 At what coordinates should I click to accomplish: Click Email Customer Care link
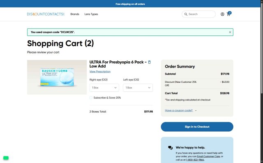point(208,156)
